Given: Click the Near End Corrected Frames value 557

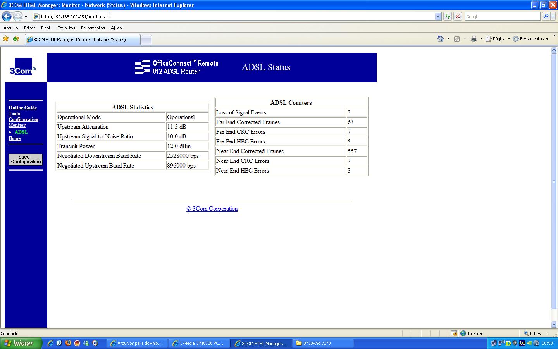Looking at the screenshot, I should point(352,151).
